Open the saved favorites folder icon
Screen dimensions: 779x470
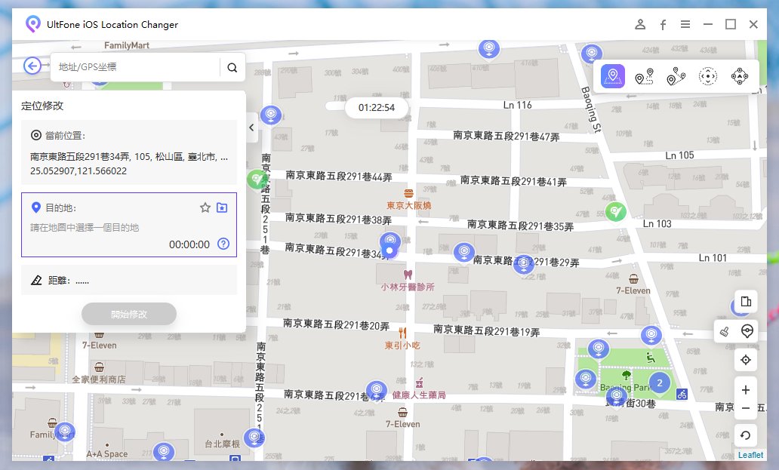(222, 207)
